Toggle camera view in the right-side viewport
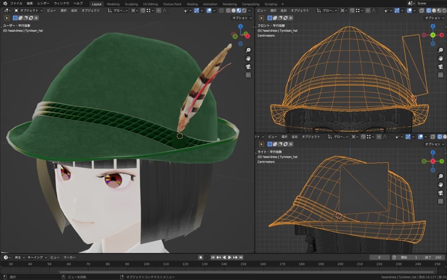The width and height of the screenshot is (447, 280). click(440, 193)
